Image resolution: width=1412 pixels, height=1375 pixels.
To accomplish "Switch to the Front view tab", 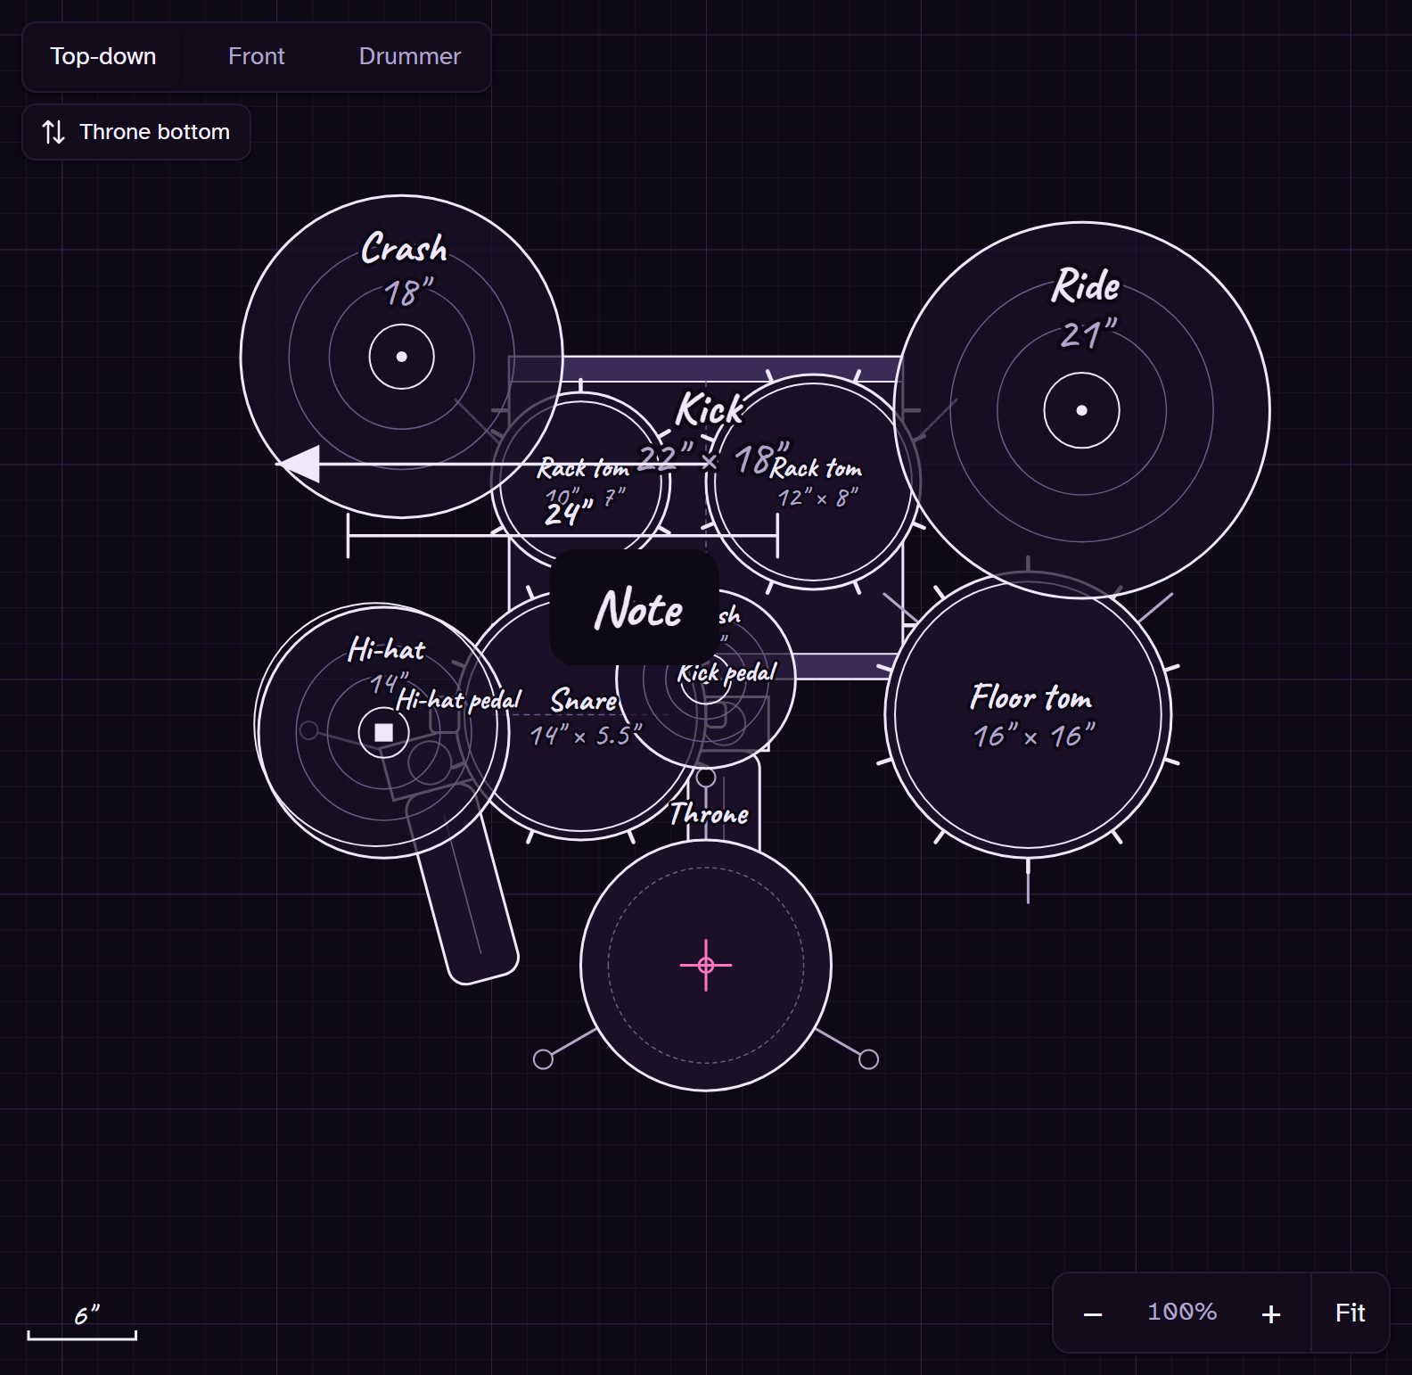I will [256, 56].
